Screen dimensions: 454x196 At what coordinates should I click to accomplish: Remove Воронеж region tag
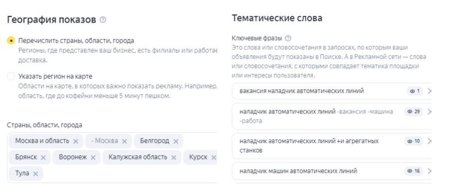(93, 158)
